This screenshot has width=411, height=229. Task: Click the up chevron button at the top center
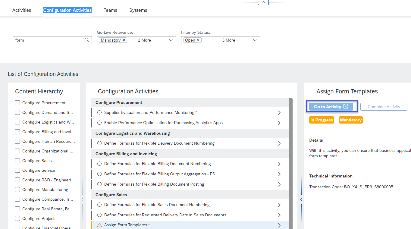[263, 2]
